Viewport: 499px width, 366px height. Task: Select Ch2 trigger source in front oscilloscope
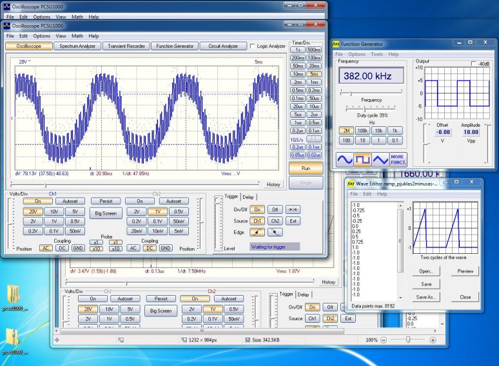(x=275, y=221)
